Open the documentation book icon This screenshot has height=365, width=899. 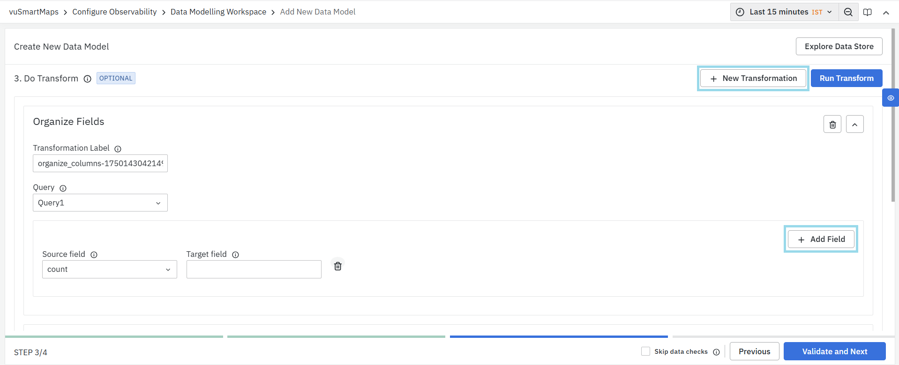868,12
